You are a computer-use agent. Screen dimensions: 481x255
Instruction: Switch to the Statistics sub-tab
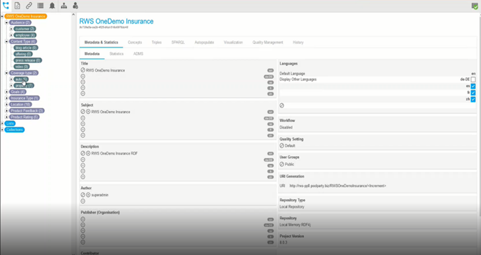116,54
